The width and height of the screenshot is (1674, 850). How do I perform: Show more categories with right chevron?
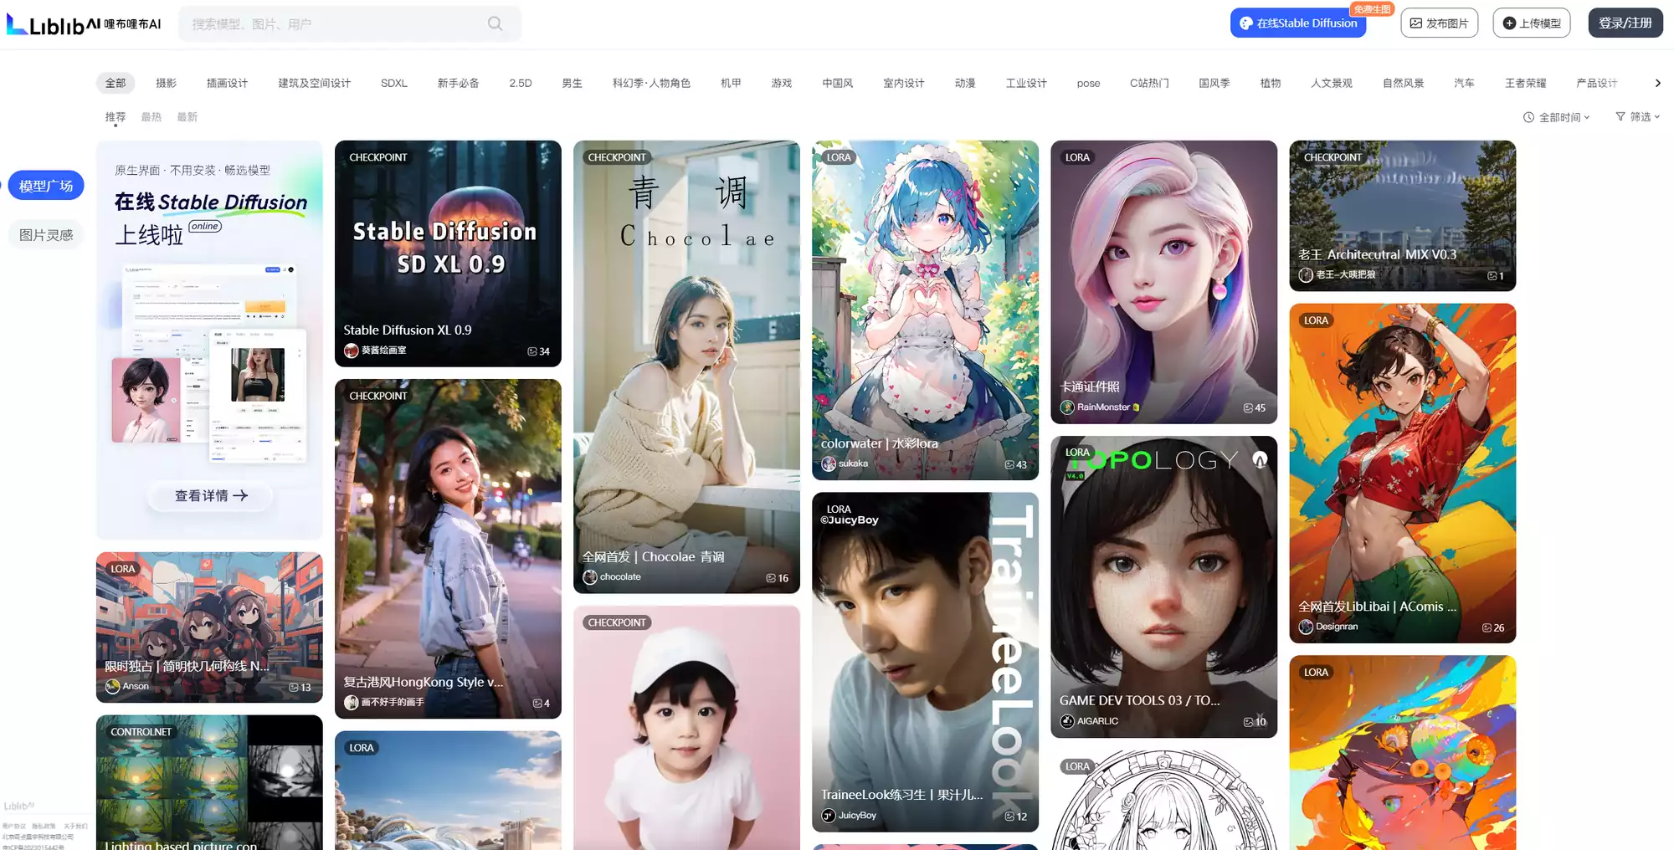pyautogui.click(x=1657, y=83)
